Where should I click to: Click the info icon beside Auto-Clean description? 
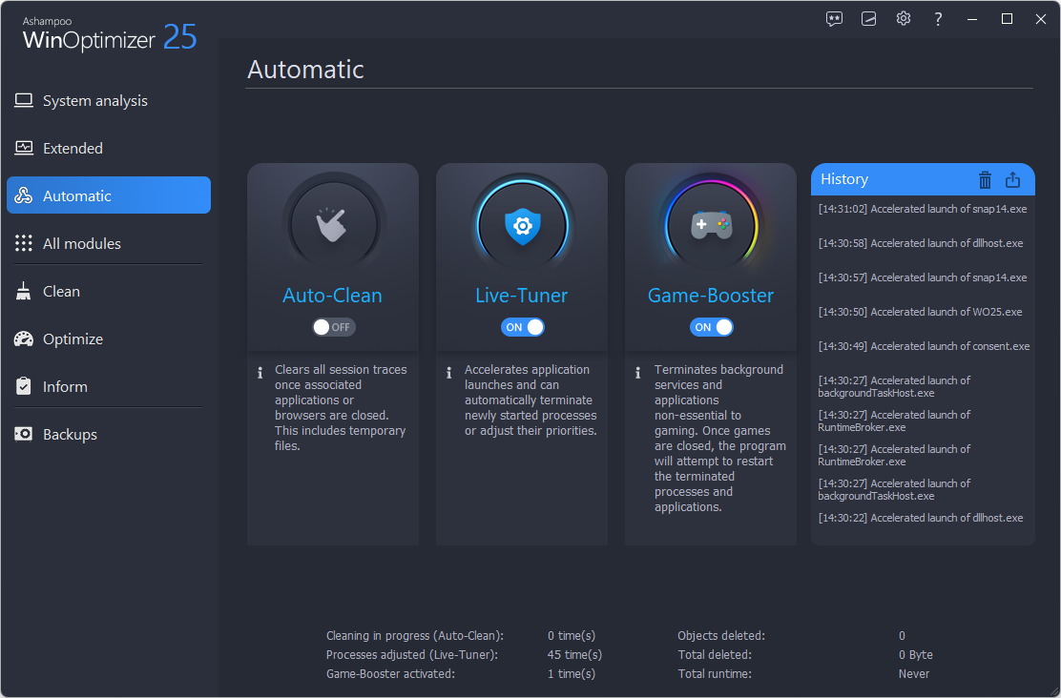click(260, 373)
